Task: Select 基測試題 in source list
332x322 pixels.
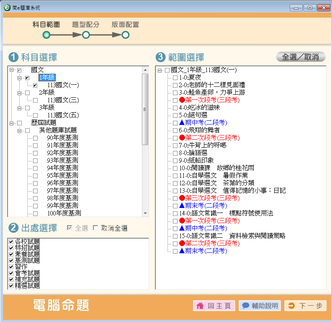Action: click(27, 260)
